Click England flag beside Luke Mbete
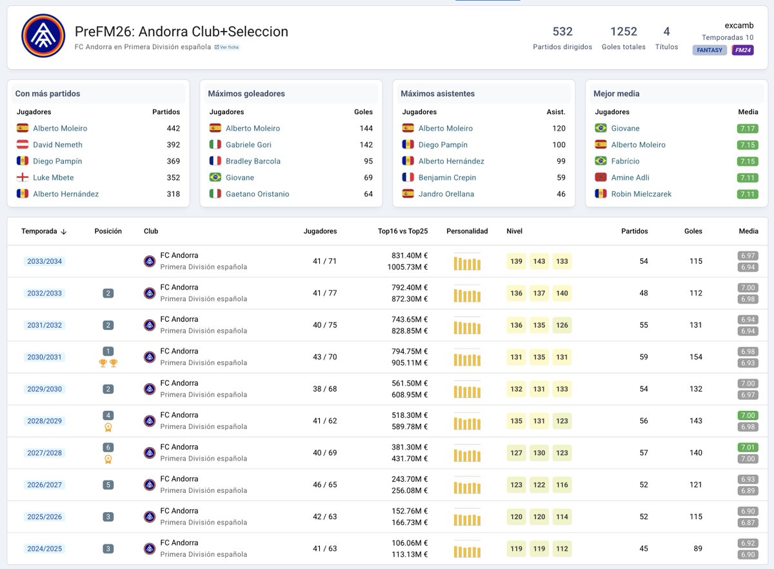Image resolution: width=774 pixels, height=569 pixels. (x=23, y=177)
